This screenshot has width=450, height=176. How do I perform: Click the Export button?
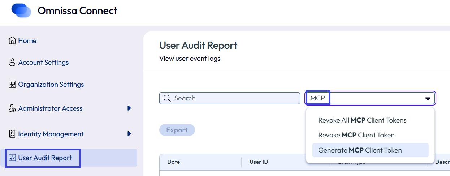tap(177, 130)
